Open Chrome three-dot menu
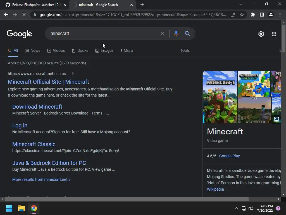This screenshot has height=215, width=286. click(x=280, y=15)
